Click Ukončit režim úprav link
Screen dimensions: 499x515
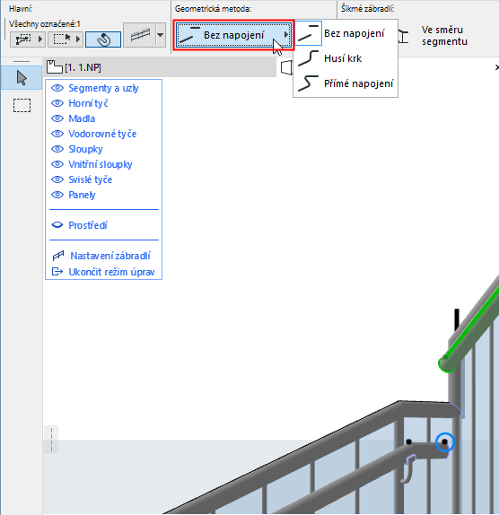[x=111, y=272]
